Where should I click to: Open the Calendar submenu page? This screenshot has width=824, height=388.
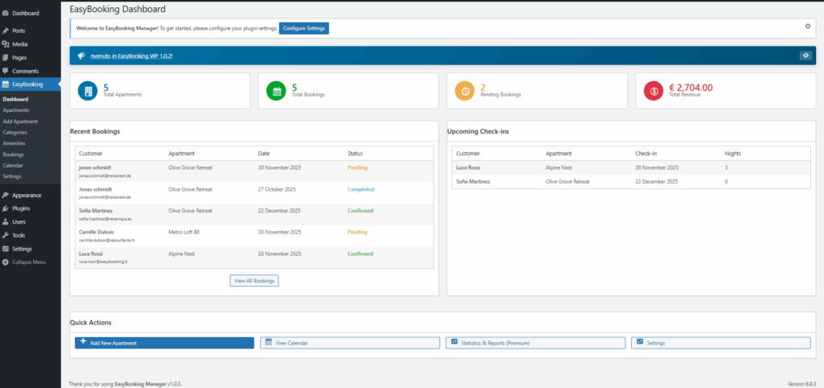tap(13, 165)
